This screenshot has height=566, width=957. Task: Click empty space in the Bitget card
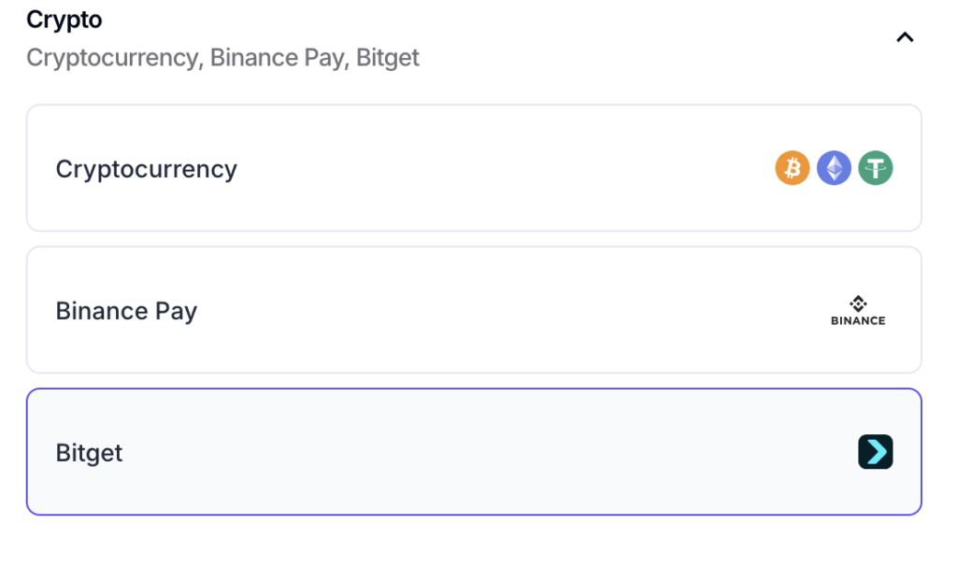pyautogui.click(x=488, y=452)
